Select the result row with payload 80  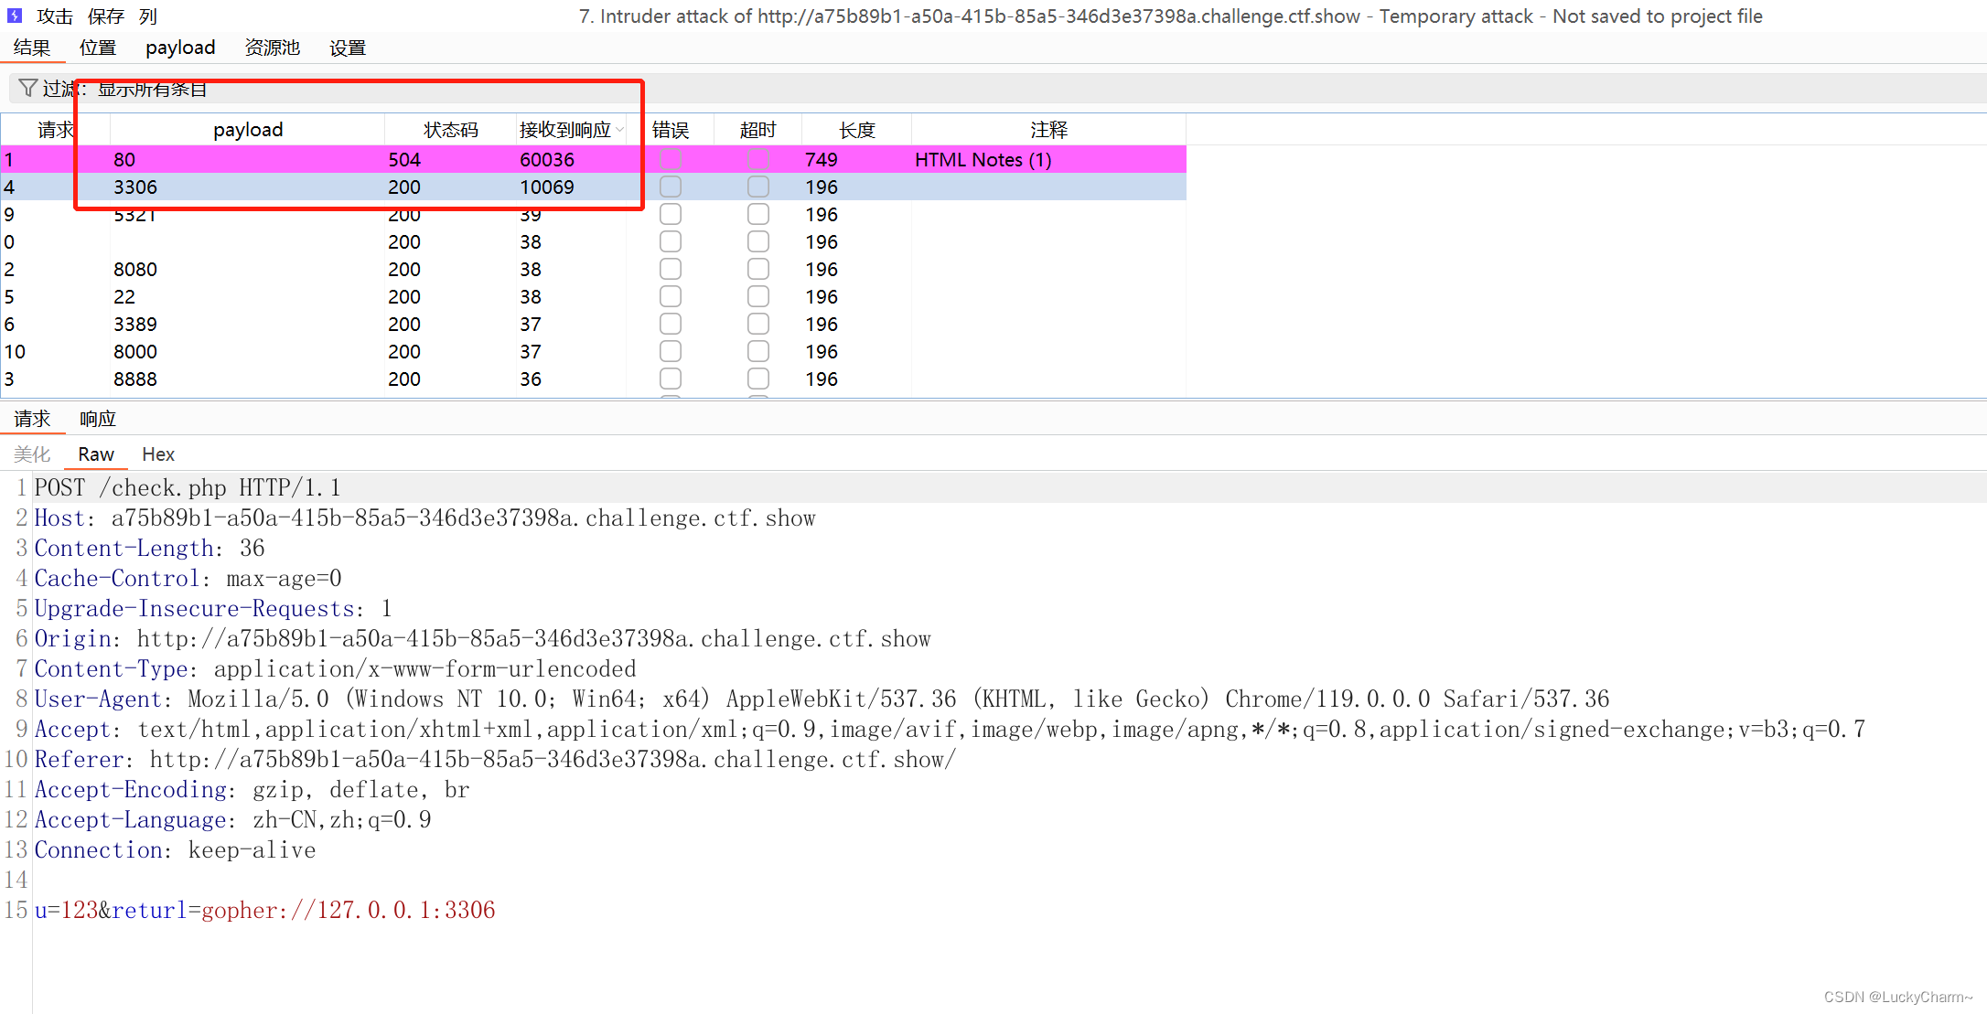[x=593, y=159]
